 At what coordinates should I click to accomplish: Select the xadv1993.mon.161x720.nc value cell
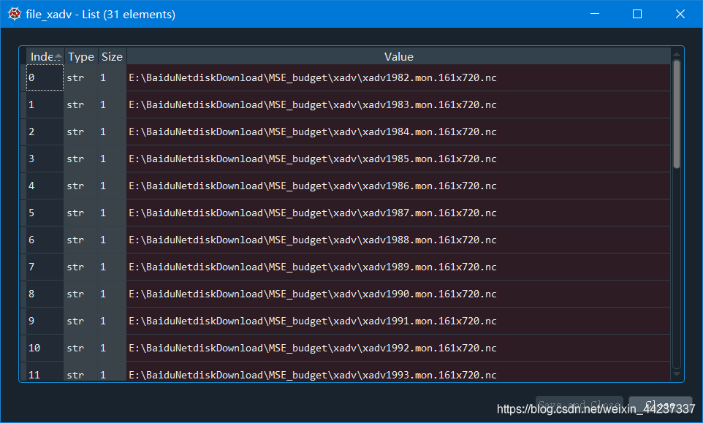398,372
